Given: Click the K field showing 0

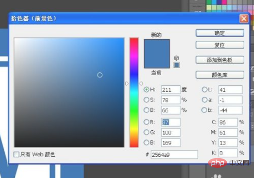Looking at the screenshot, I should click(x=228, y=153).
